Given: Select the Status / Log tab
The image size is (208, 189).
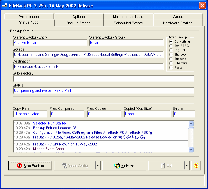Looking at the screenshot, I should coord(29,22).
